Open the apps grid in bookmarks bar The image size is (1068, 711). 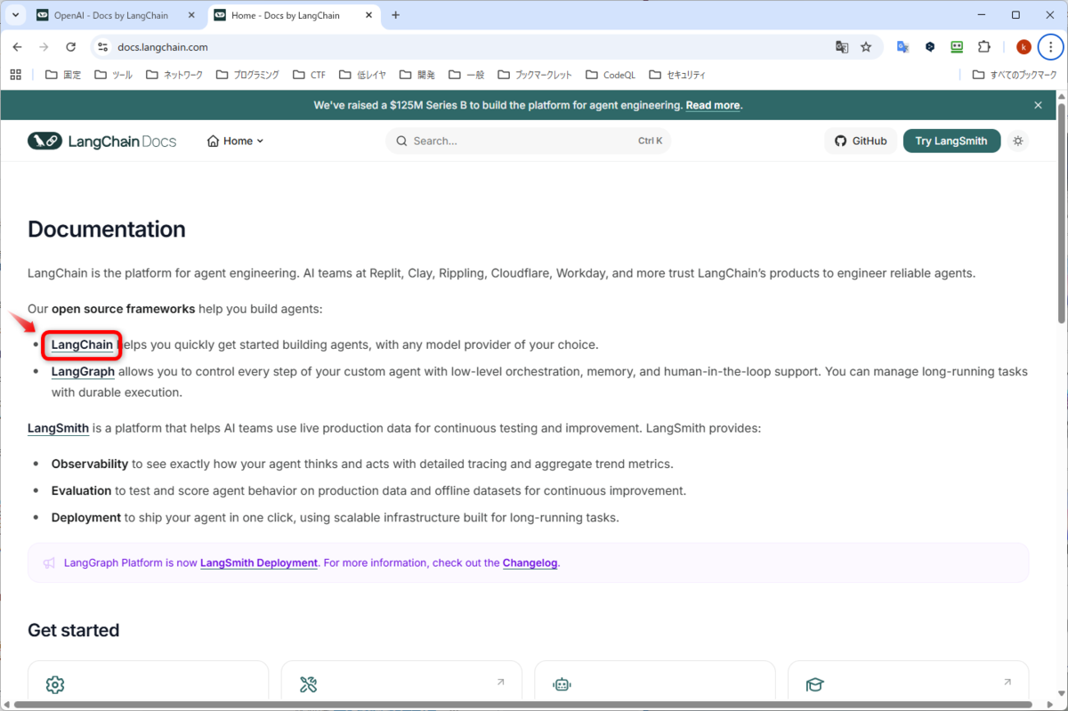point(15,75)
